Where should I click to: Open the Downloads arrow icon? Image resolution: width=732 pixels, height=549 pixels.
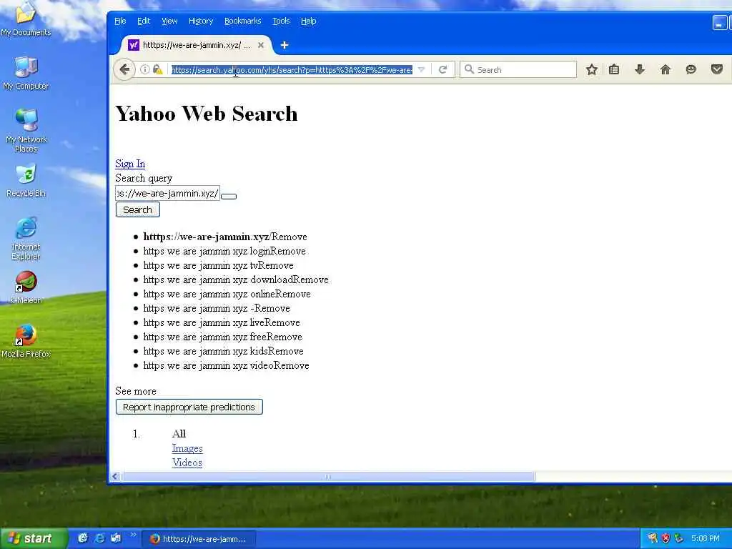(x=640, y=69)
